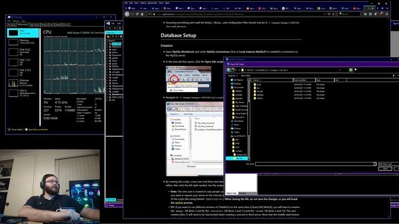Image resolution: width=399 pixels, height=224 pixels.
Task: Open Task Manager Options menu
Action: pyautogui.click(x=16, y=21)
